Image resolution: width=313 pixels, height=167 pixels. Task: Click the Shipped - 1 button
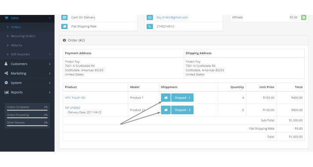[182, 98]
